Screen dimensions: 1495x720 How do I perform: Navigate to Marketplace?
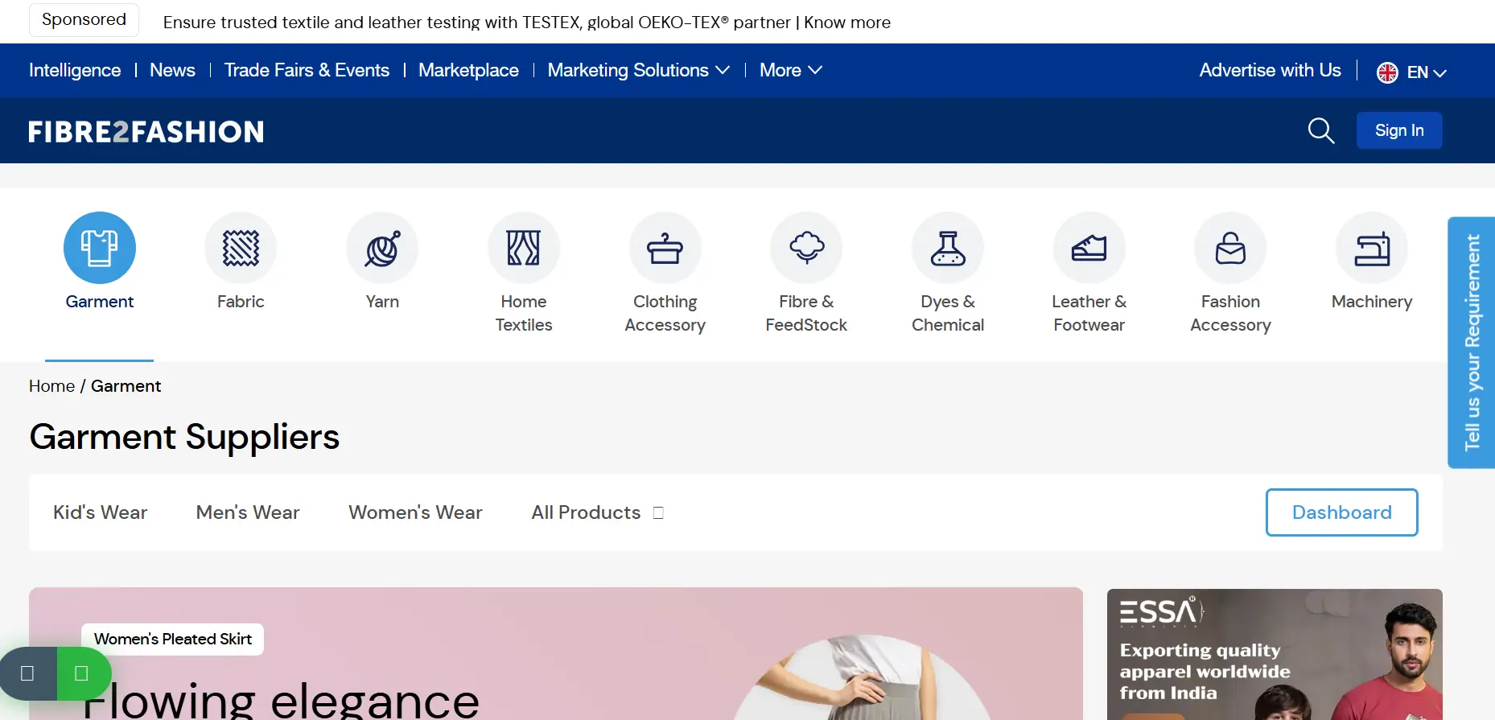tap(468, 70)
